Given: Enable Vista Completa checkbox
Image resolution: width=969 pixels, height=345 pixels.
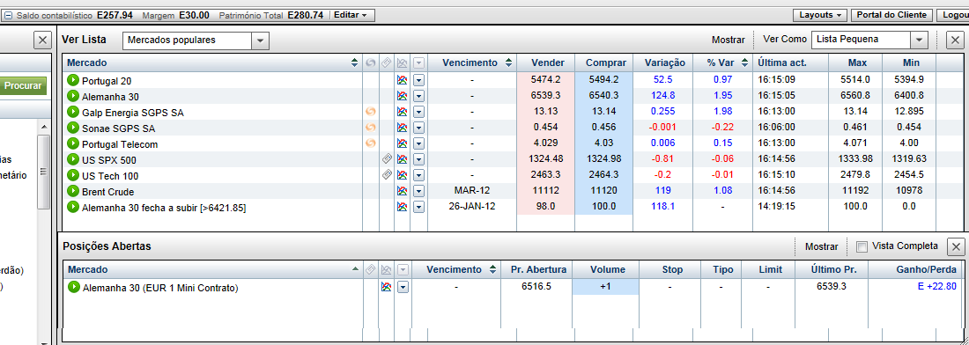Looking at the screenshot, I should 862,247.
